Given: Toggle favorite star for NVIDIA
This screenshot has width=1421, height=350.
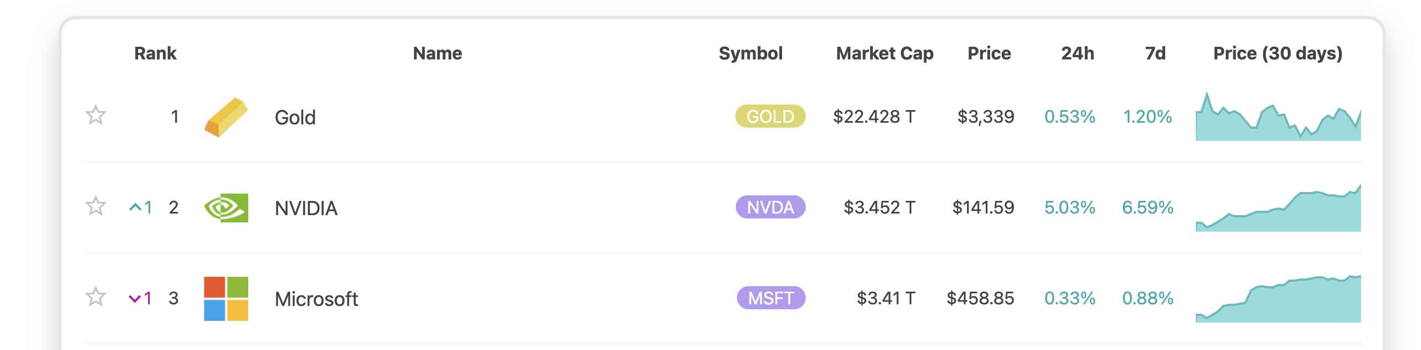Looking at the screenshot, I should (95, 206).
